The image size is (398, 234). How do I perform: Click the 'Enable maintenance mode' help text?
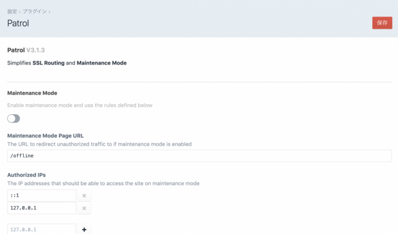[80, 105]
